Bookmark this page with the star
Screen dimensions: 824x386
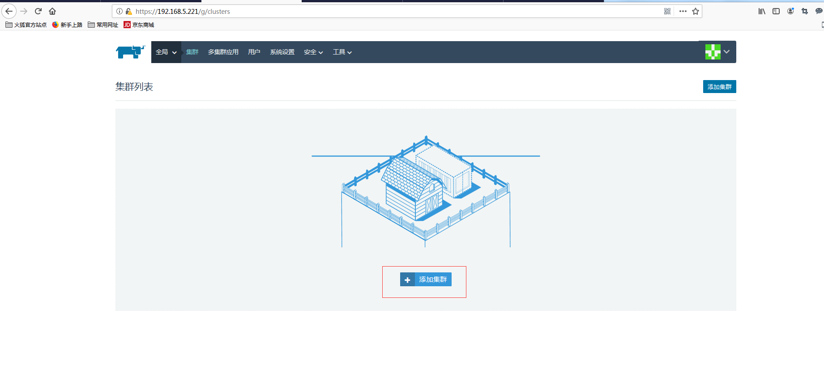click(696, 11)
